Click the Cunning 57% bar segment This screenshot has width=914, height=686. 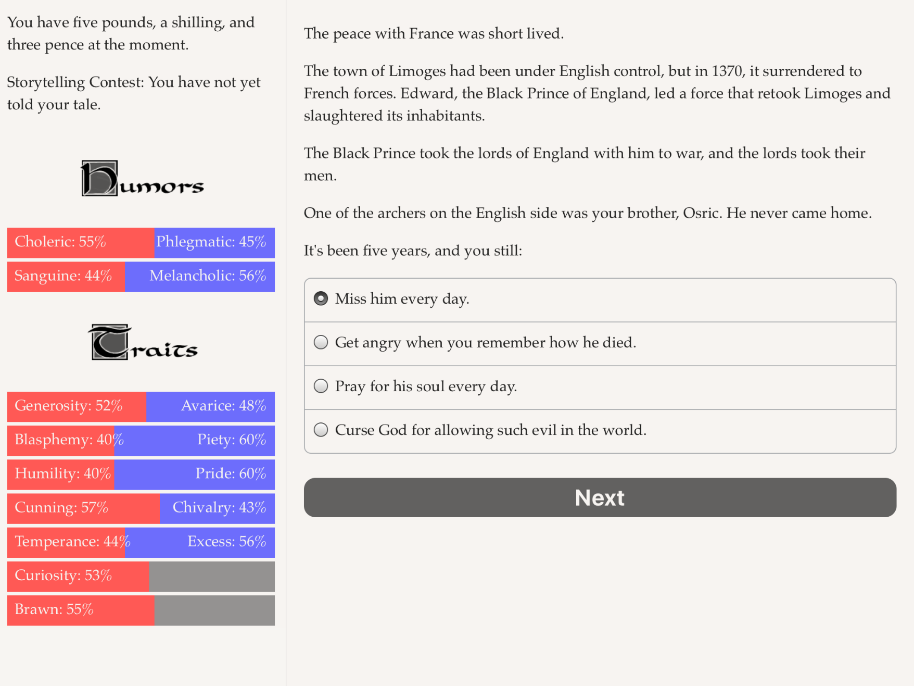[x=84, y=508]
